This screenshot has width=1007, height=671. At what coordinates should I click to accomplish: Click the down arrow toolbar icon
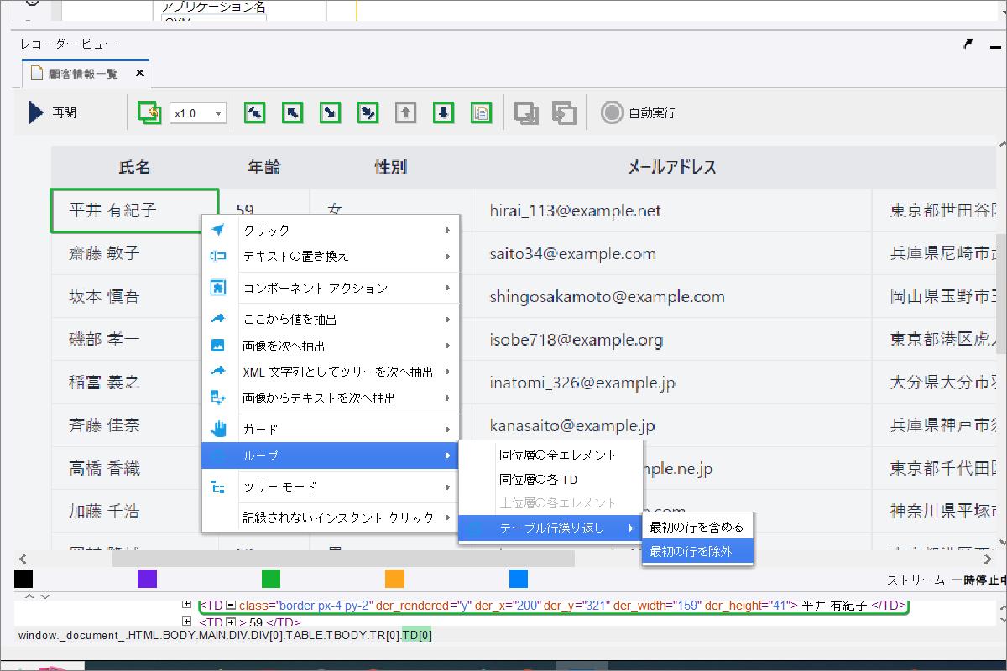(444, 112)
